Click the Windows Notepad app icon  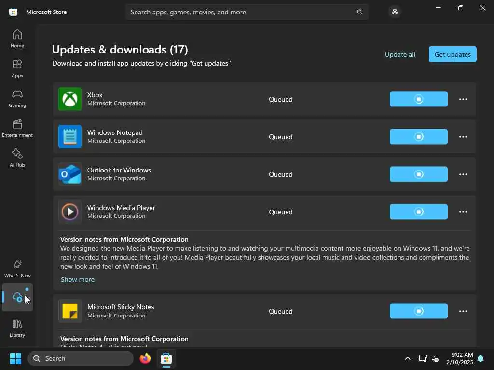coord(70,136)
